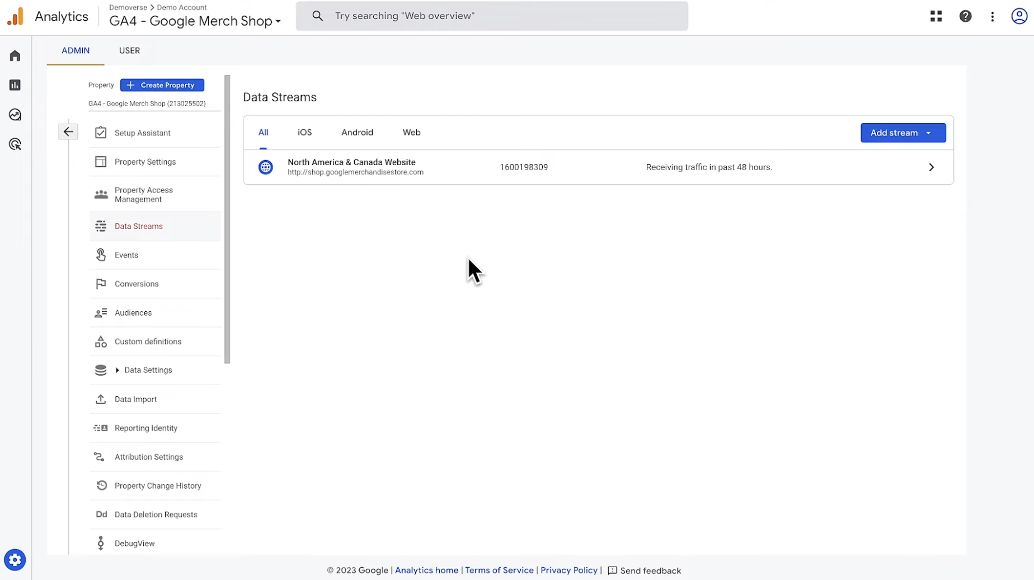
Task: Switch to the USER tab
Action: point(129,50)
